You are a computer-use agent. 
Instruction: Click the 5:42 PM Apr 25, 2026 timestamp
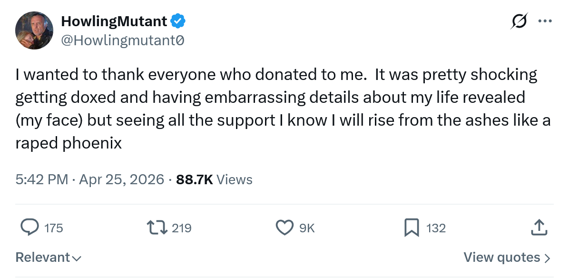point(90,179)
